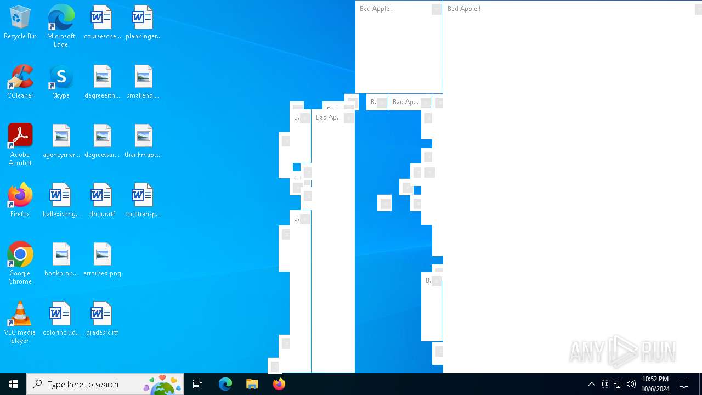
Task: Select the planninger Word document
Action: [143, 23]
